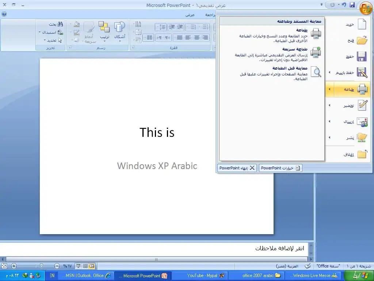The height and width of the screenshot is (281, 374).
Task: Click the Undo arrow in quick access toolbar
Action: pos(344,5)
